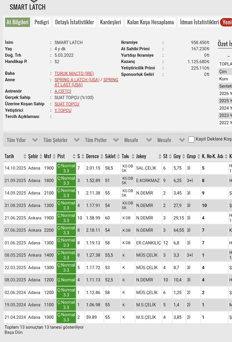Sort table by Derece column
232x342 pixels.
(94, 156)
